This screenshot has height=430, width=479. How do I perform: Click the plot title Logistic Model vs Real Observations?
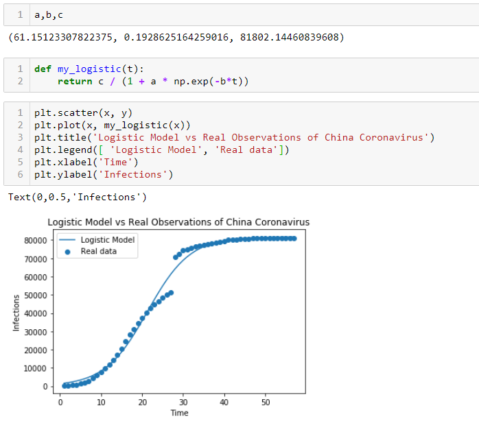point(178,222)
